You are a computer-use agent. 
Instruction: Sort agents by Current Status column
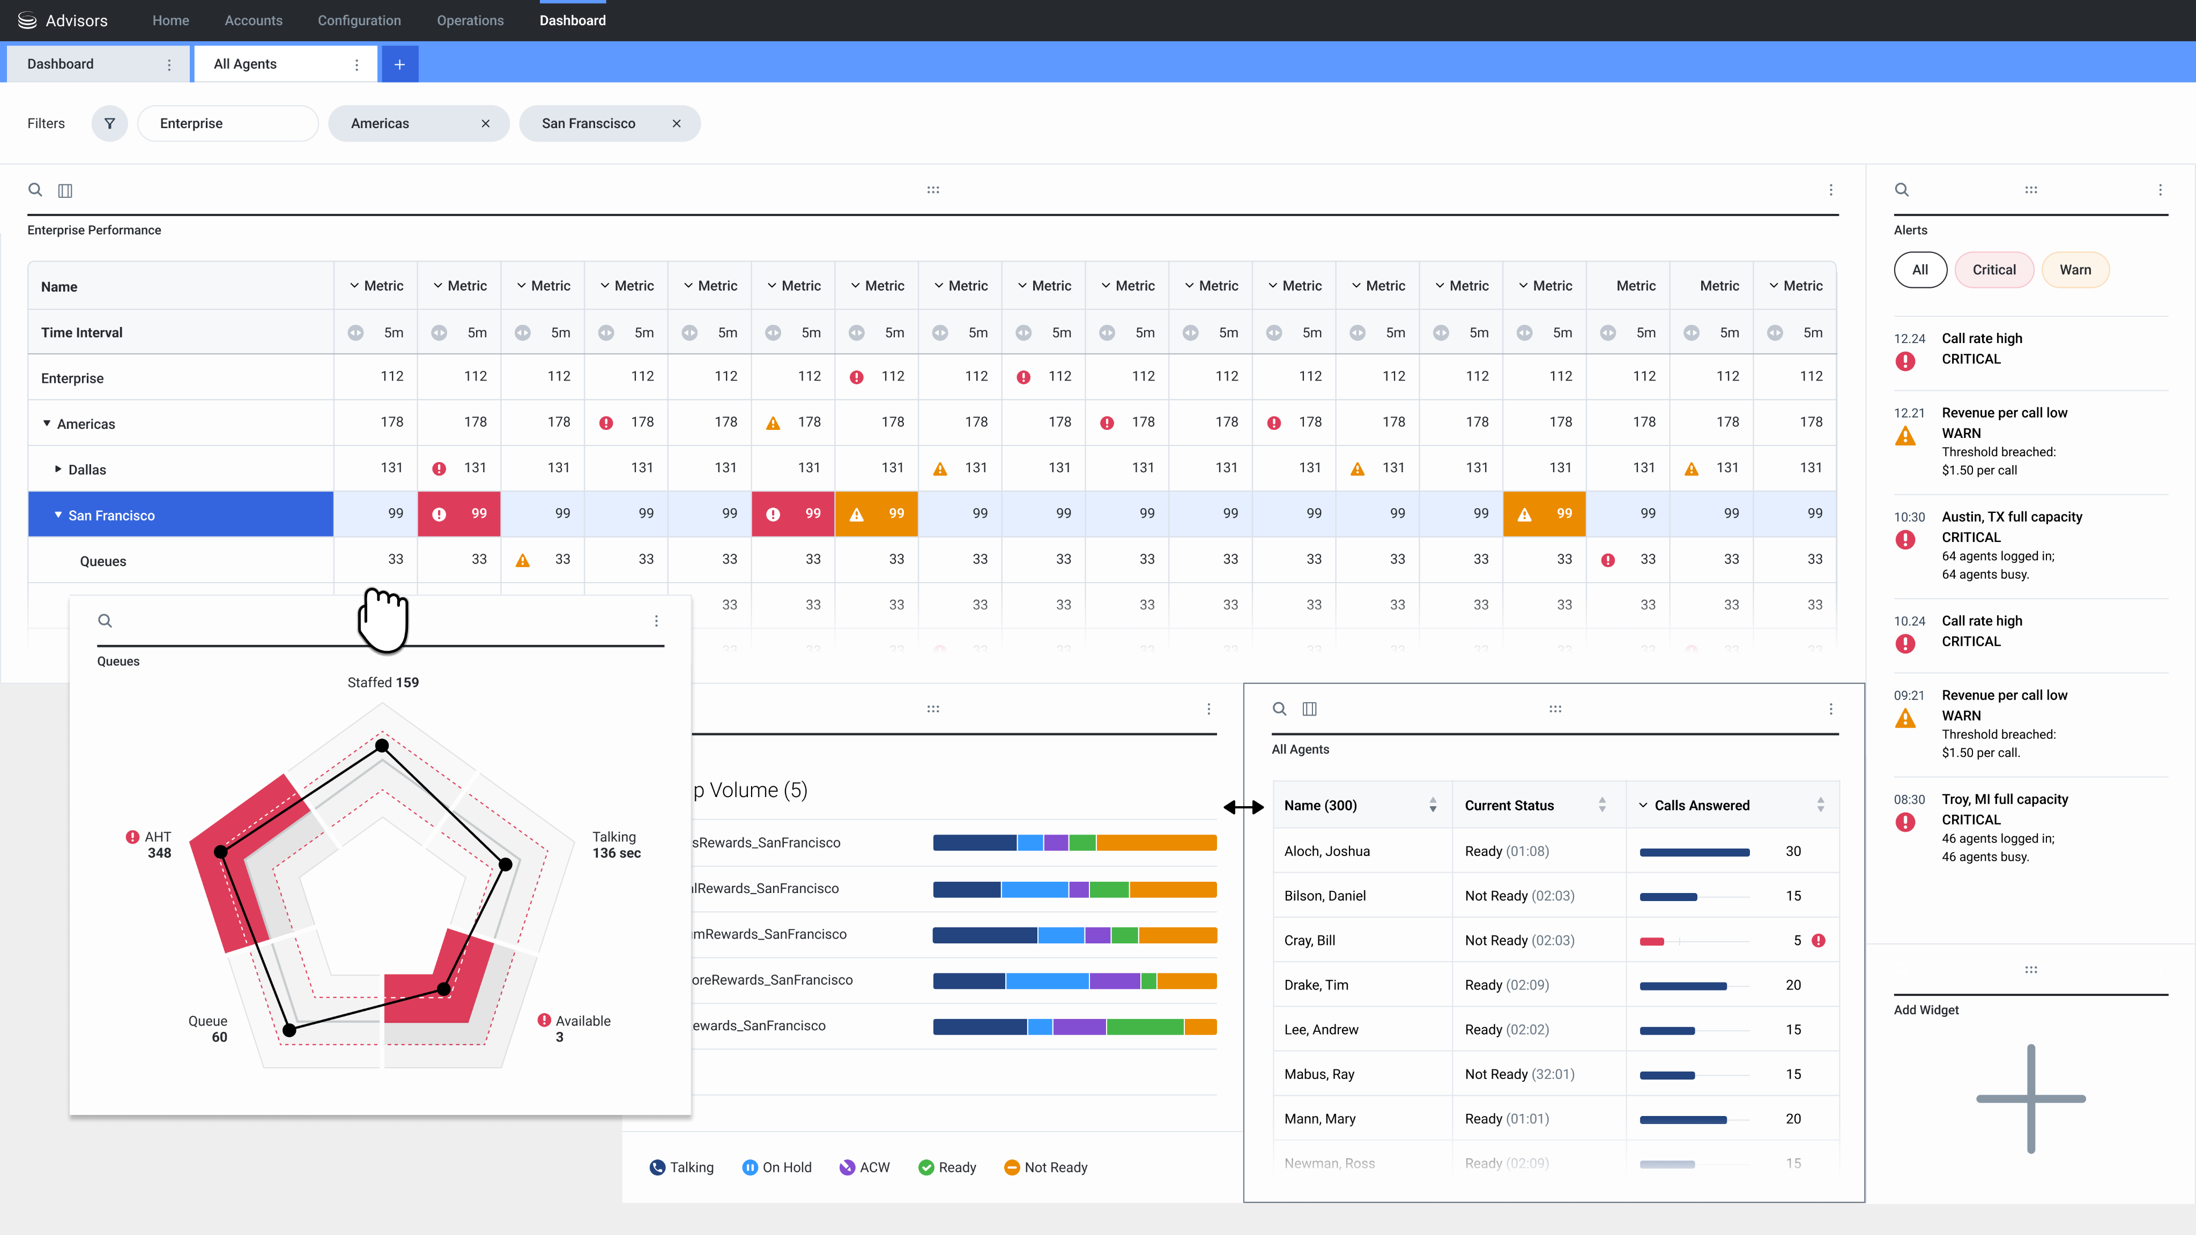pyautogui.click(x=1602, y=806)
